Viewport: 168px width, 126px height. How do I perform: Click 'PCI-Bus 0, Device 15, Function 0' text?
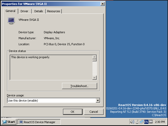coord(64,44)
